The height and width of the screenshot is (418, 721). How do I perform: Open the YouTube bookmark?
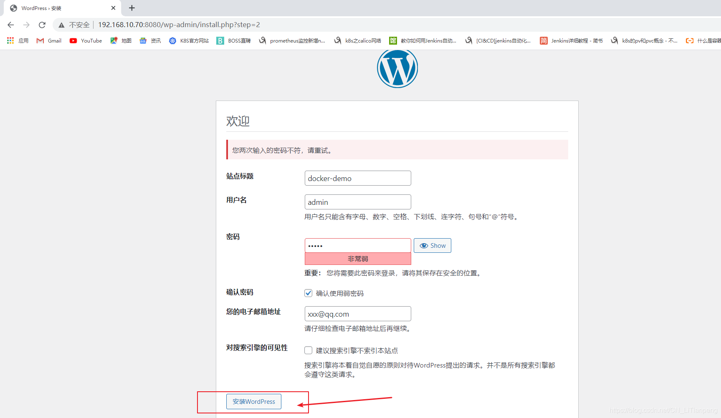click(x=86, y=40)
